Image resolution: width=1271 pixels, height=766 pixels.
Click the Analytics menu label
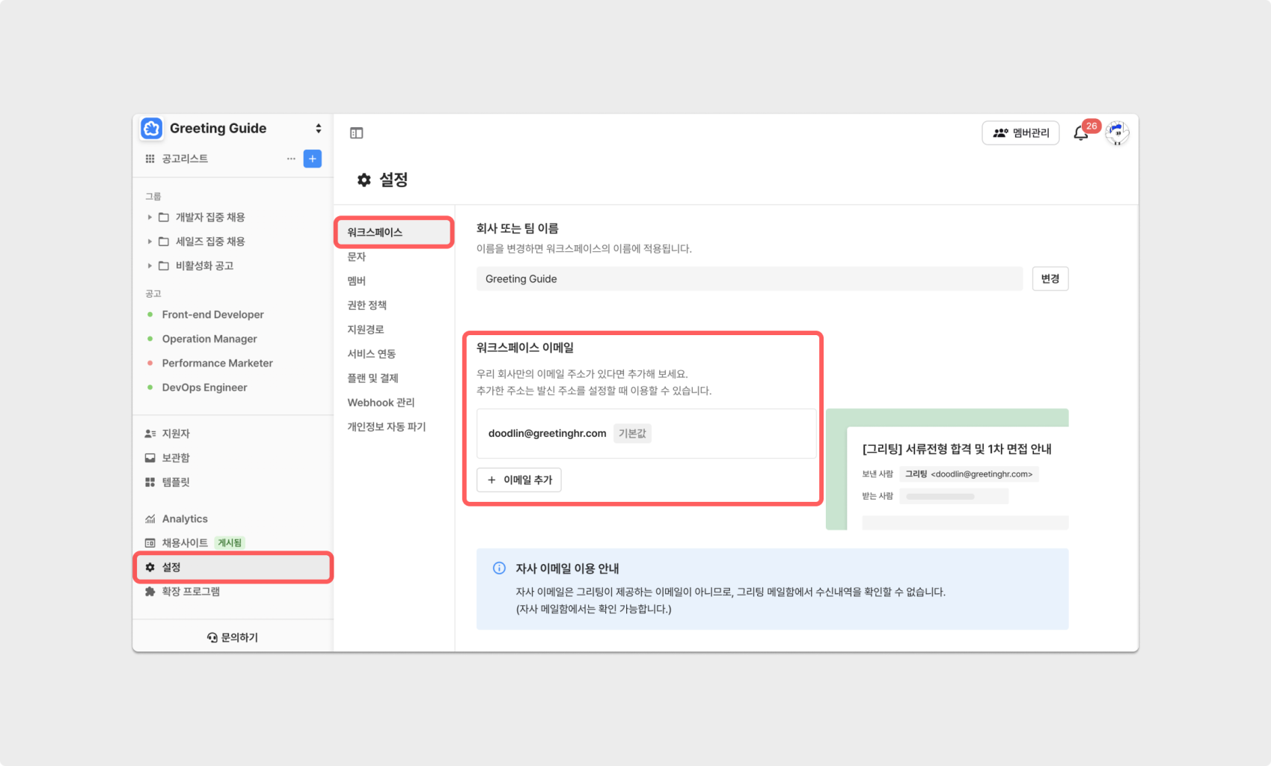point(185,519)
